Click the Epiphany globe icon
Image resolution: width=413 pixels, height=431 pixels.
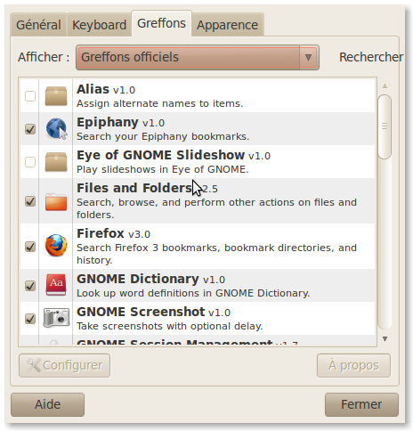tap(56, 128)
